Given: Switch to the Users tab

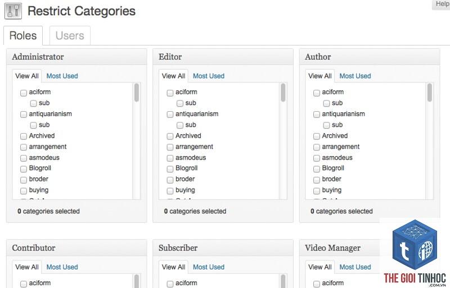Looking at the screenshot, I should (70, 35).
